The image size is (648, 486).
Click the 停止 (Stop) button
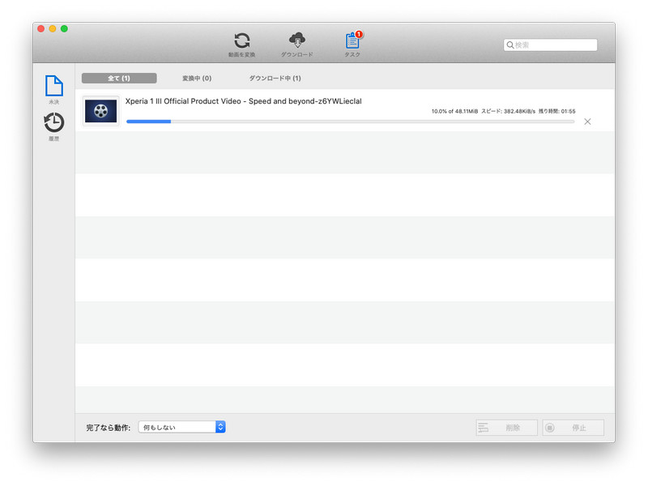pyautogui.click(x=573, y=428)
